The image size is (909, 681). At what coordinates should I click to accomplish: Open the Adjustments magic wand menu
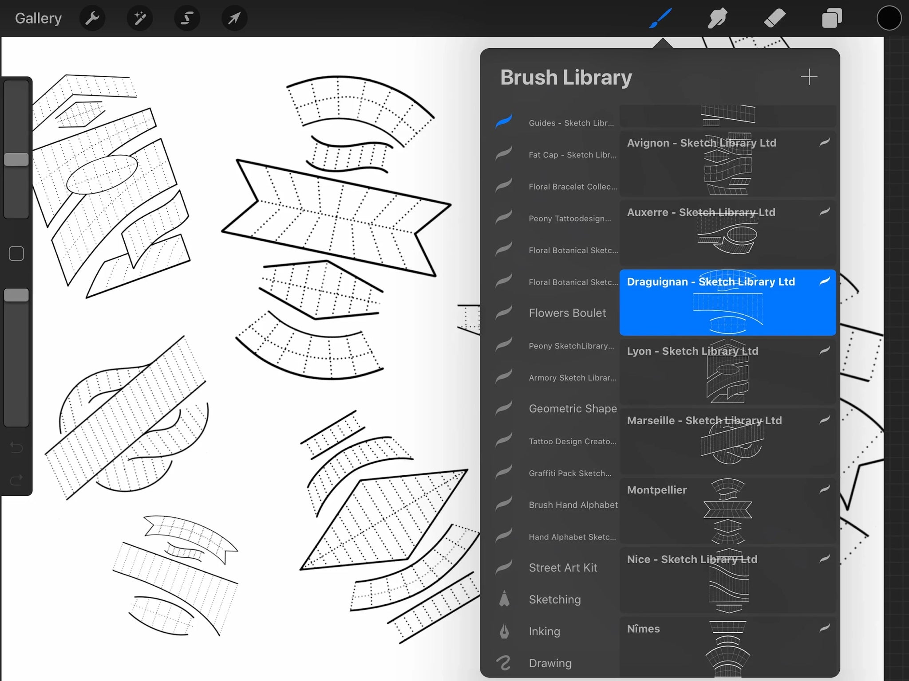tap(140, 18)
